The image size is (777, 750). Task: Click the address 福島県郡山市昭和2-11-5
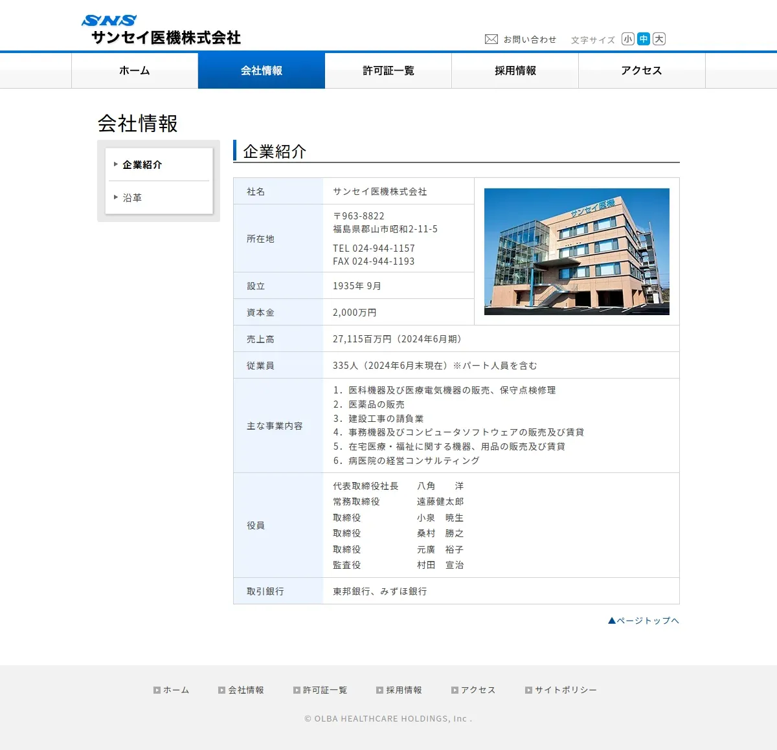(385, 229)
